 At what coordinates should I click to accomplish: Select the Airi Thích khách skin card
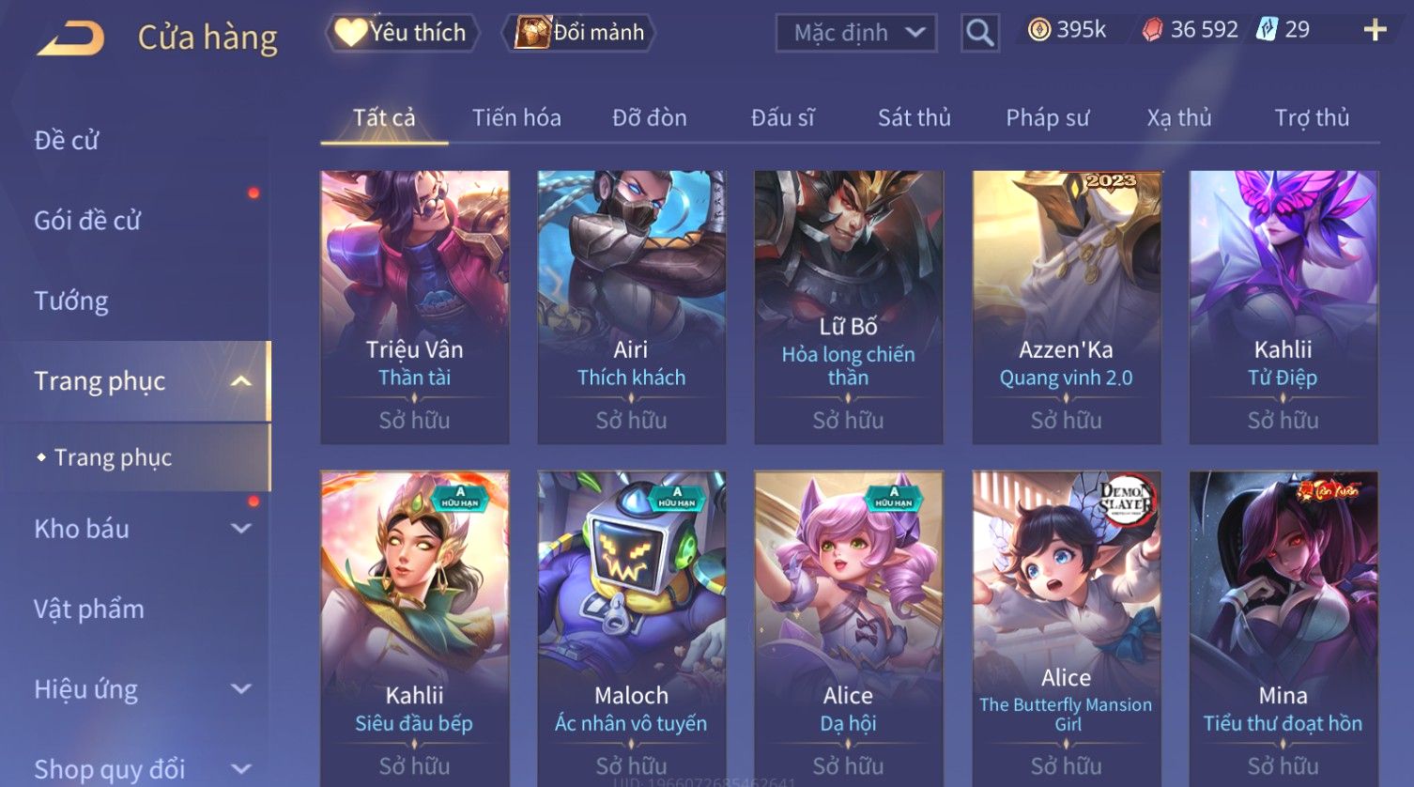(x=632, y=307)
